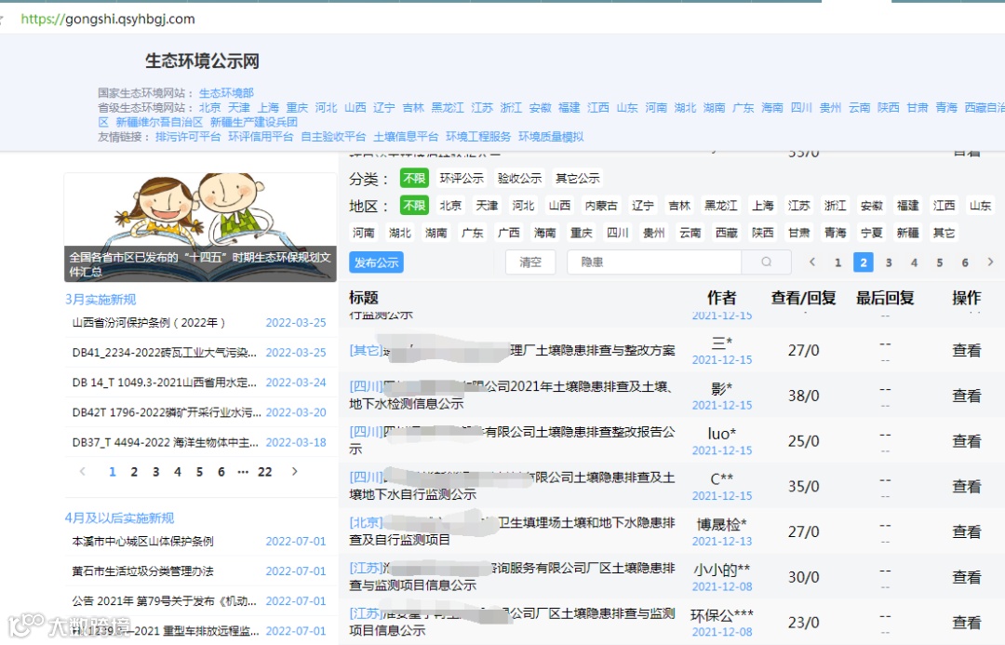Select 其它公示 category filter
1005x645 pixels.
pyautogui.click(x=578, y=178)
